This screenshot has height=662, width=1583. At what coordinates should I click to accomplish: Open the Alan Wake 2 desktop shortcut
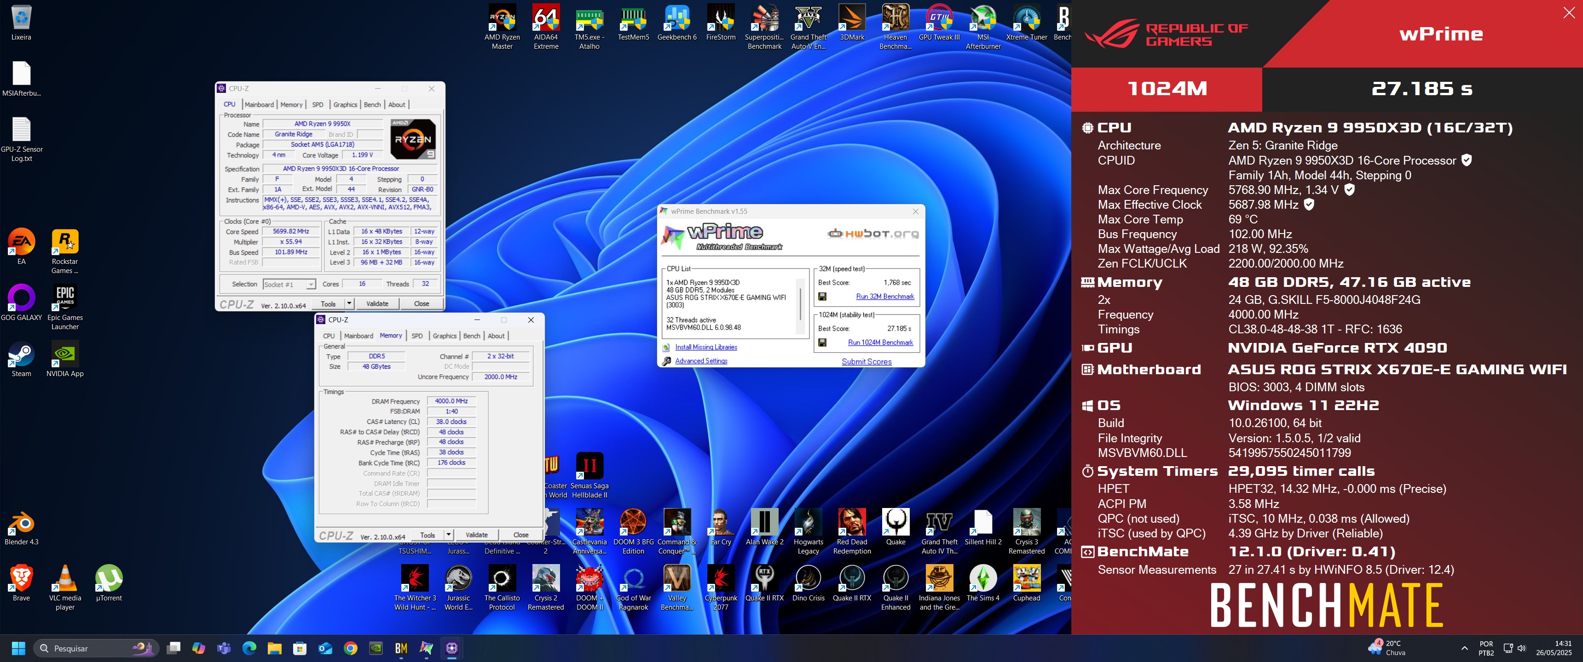coord(764,527)
